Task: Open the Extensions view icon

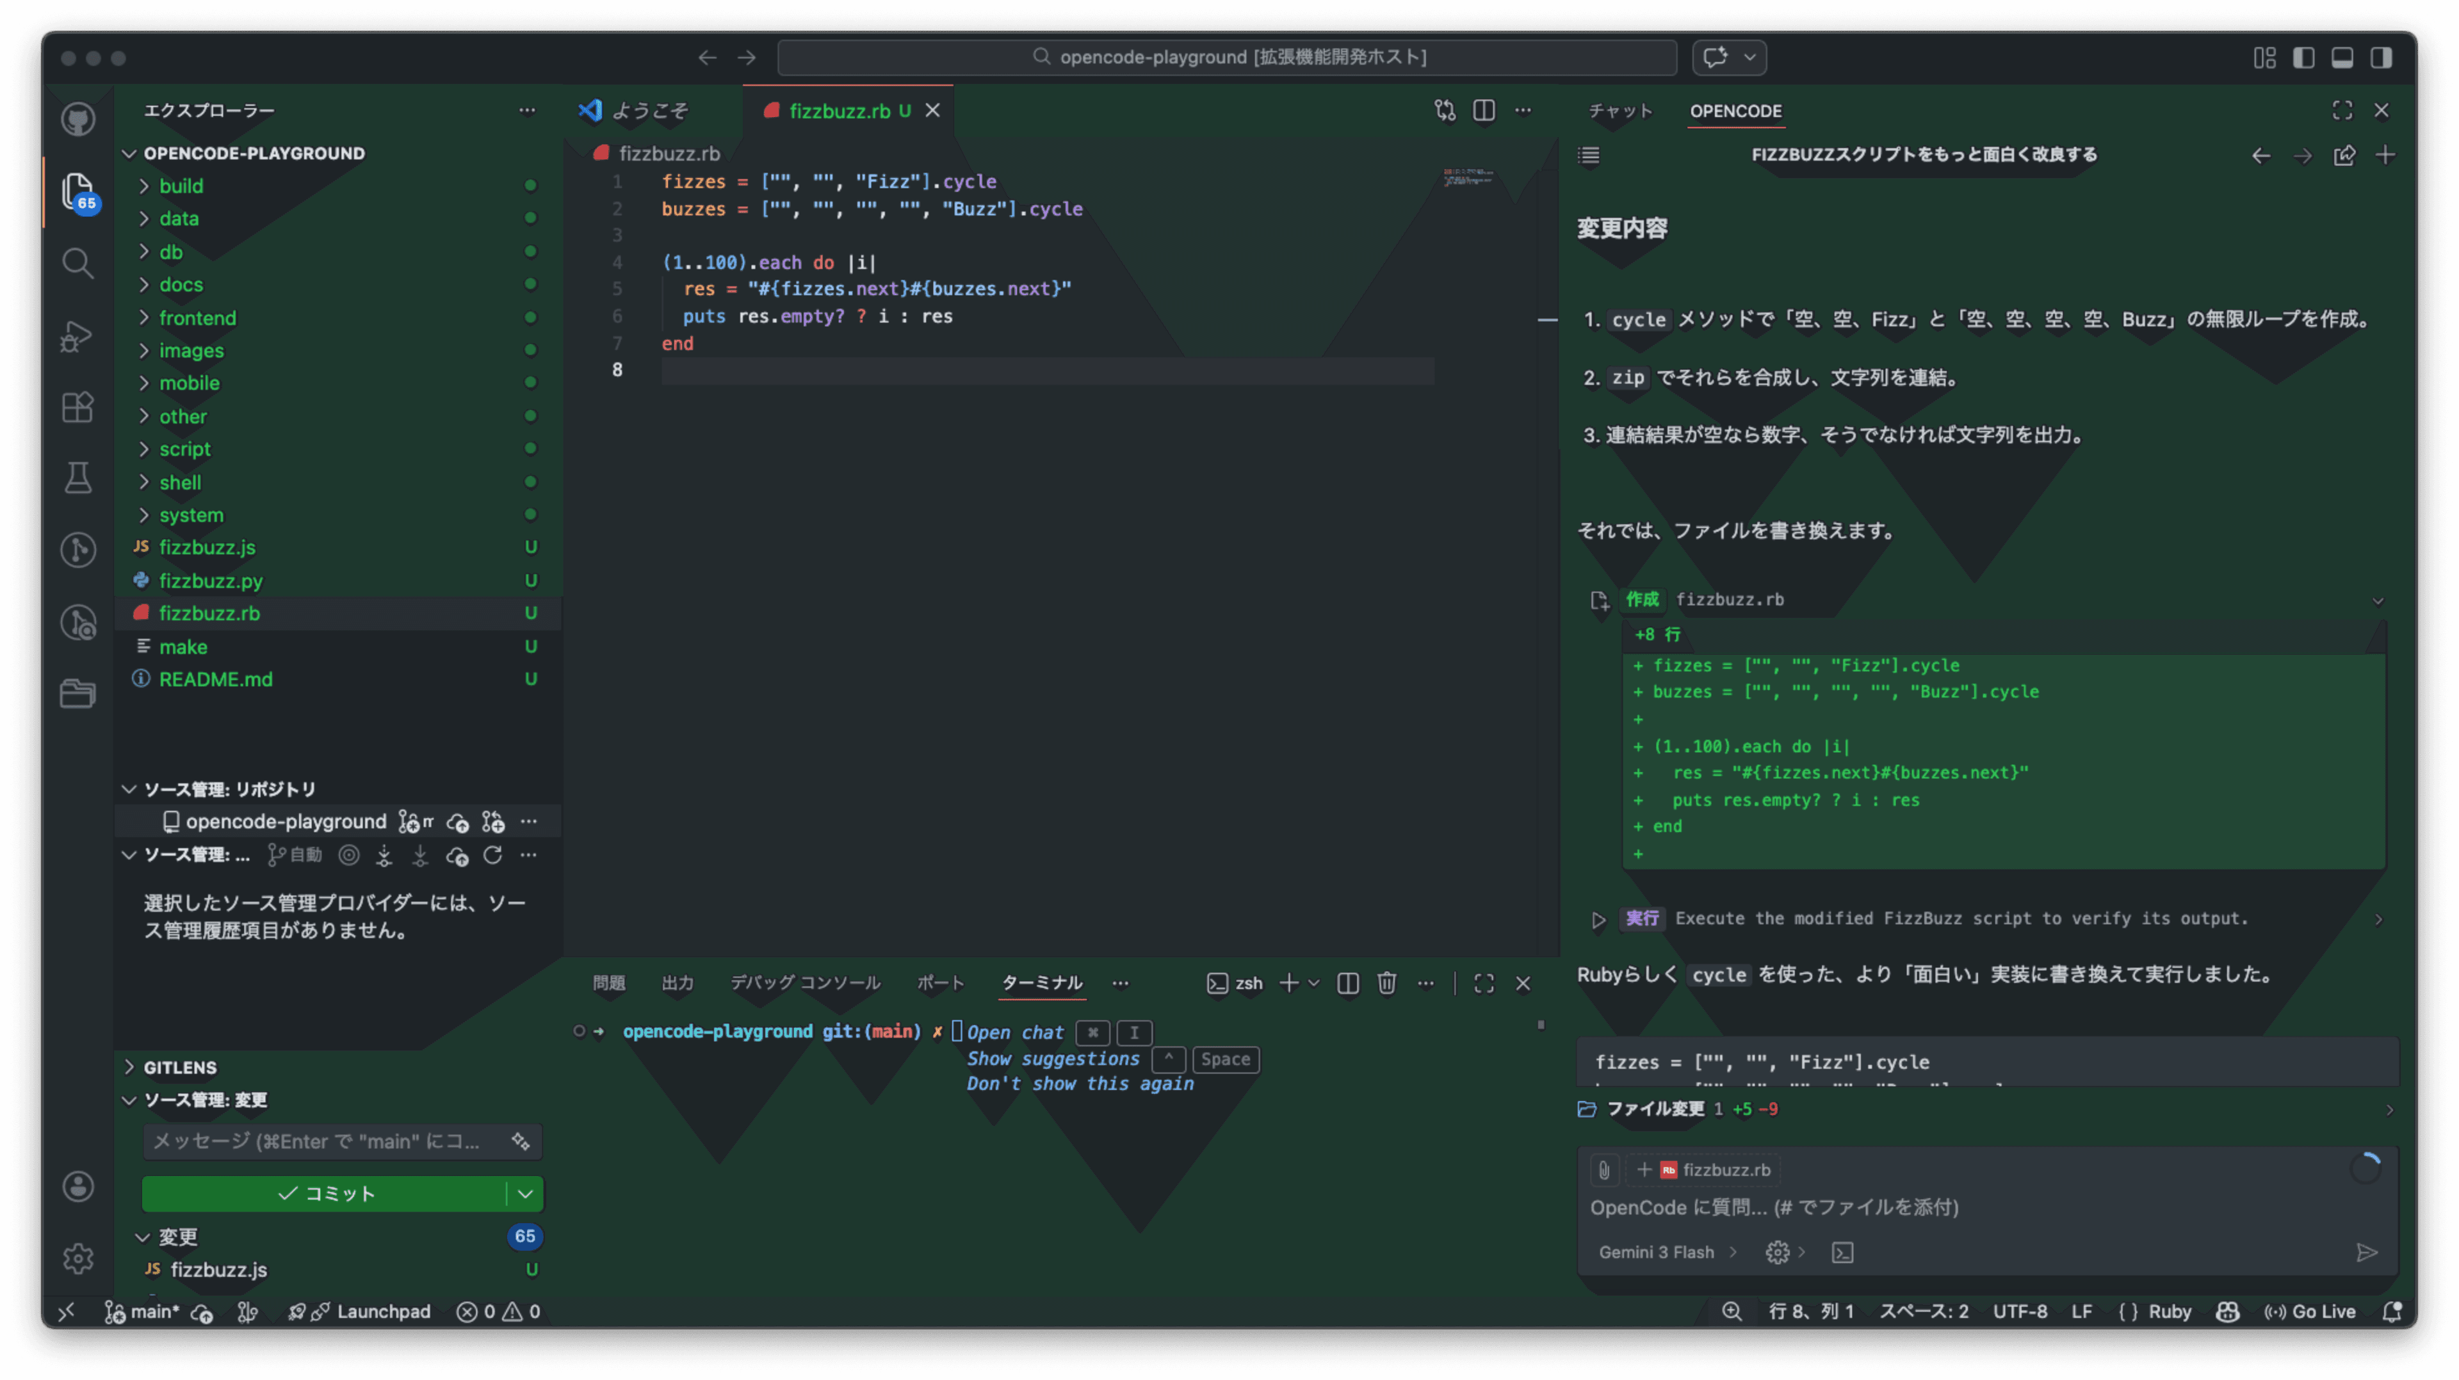Action: [77, 406]
